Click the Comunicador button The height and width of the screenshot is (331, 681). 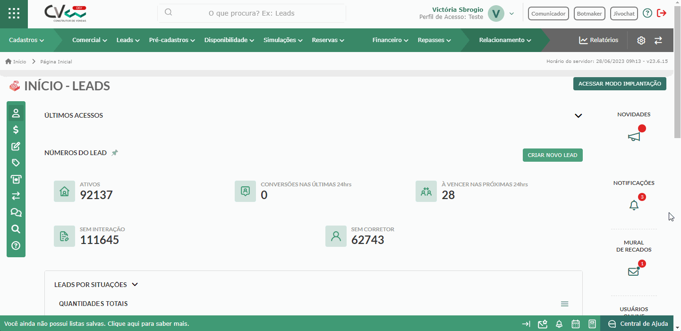548,14
